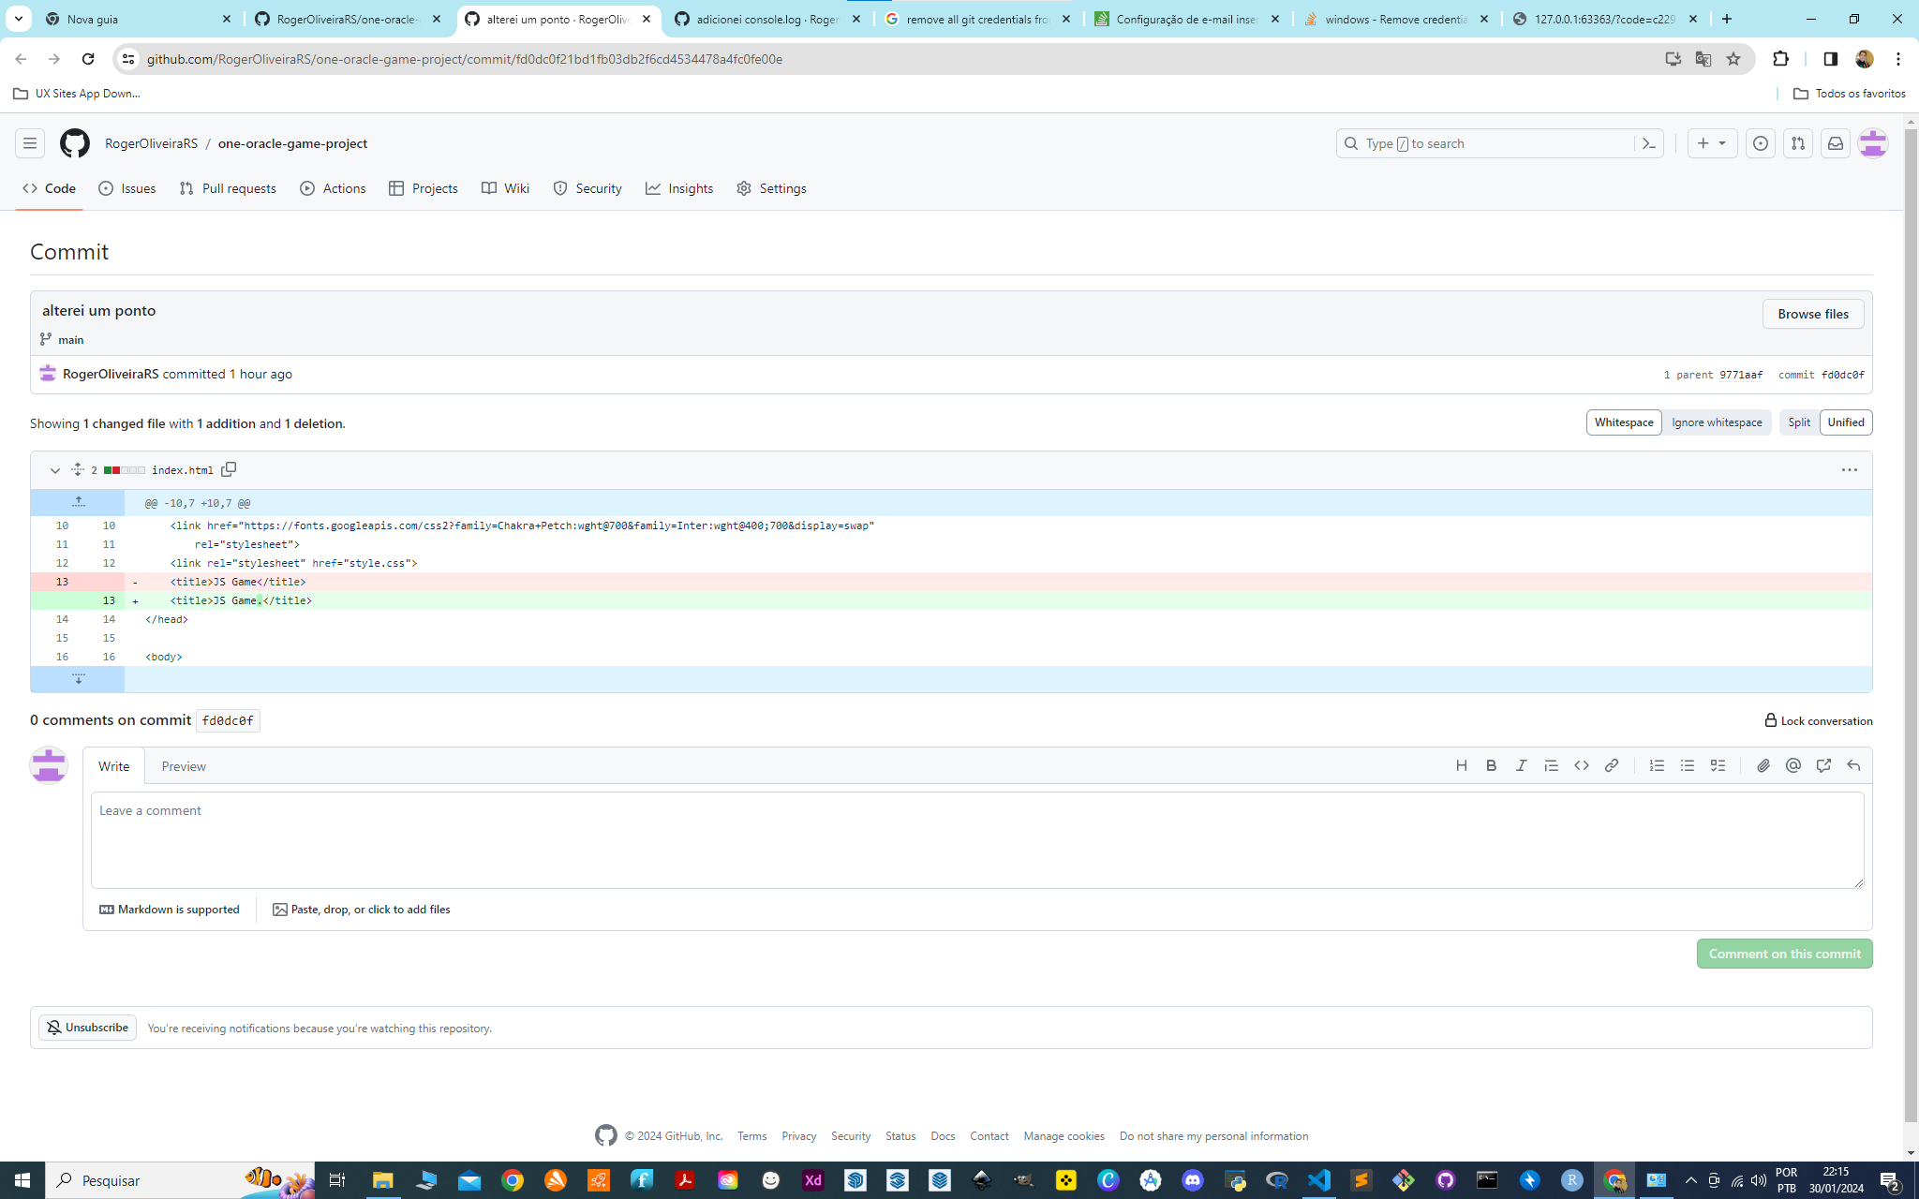Click the Leave a comment text area
Viewport: 1919px width, 1199px height.
(x=976, y=840)
